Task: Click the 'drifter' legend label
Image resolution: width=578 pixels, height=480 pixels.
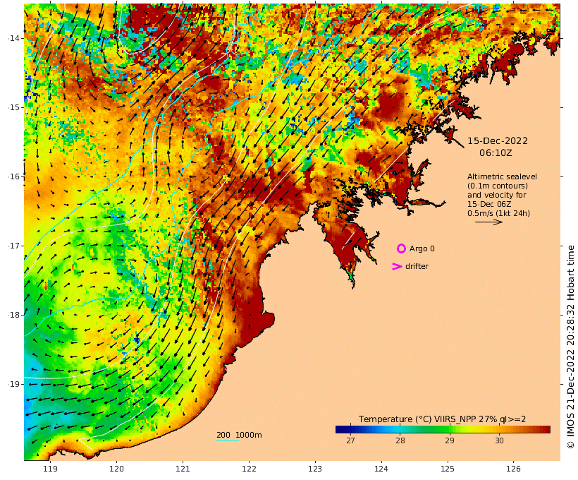Action: coord(417,266)
